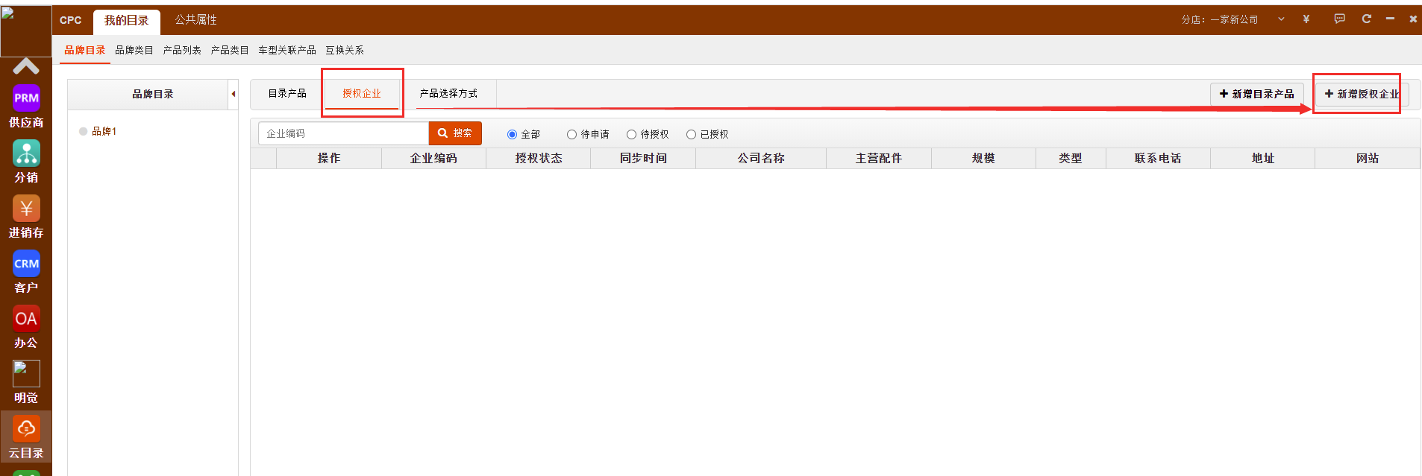Click the yen currency icon in top bar
This screenshot has width=1422, height=476.
1306,19
